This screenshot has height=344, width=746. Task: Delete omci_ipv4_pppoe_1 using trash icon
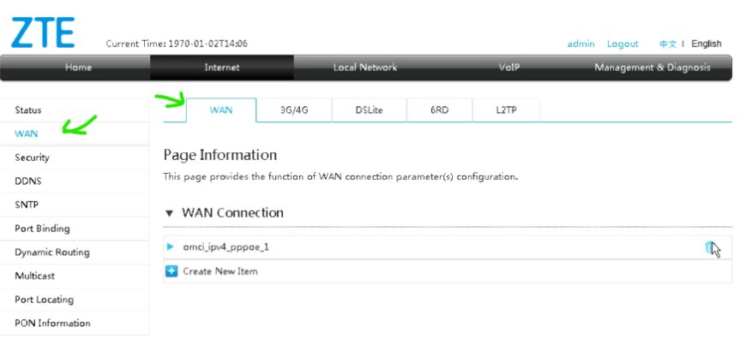tap(709, 247)
